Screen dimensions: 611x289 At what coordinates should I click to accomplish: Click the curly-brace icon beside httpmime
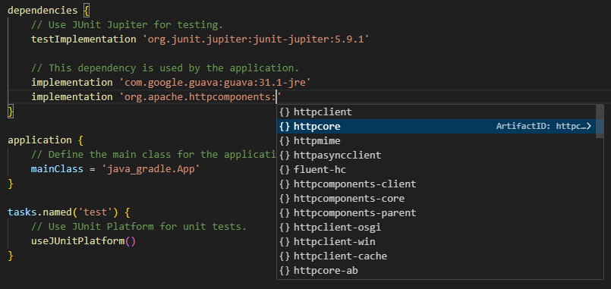coord(285,140)
